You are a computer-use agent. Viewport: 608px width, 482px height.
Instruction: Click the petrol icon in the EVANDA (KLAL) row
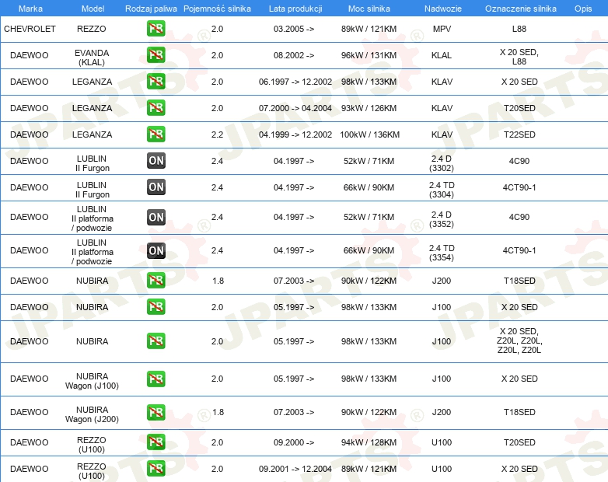tap(155, 54)
